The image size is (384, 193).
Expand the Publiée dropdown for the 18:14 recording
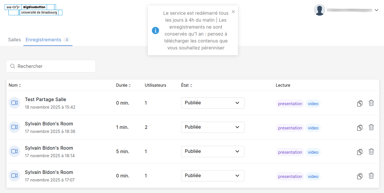point(212,151)
